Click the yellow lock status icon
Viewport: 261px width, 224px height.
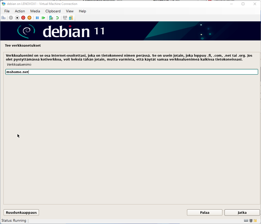coord(255,220)
